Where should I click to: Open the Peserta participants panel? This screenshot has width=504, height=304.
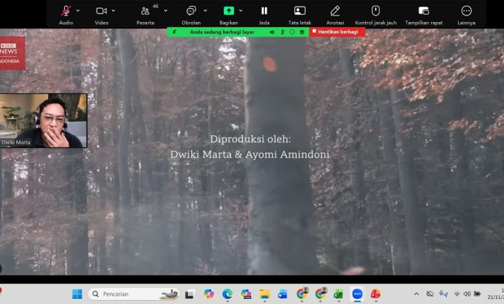pyautogui.click(x=146, y=11)
